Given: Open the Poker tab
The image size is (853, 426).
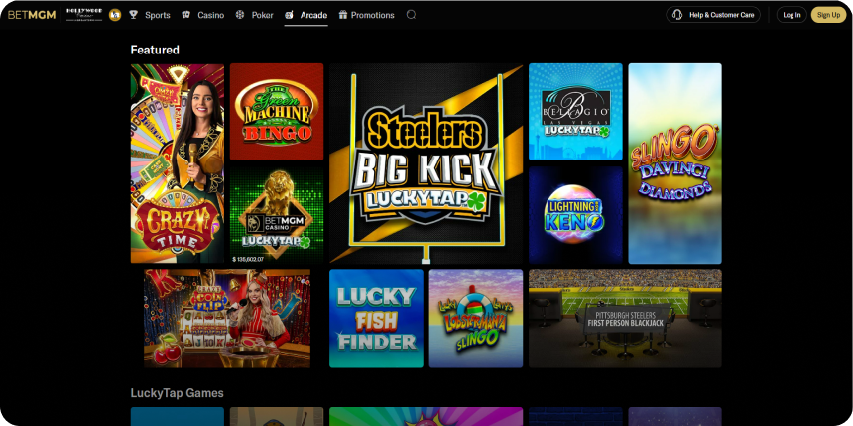Looking at the screenshot, I should click(262, 15).
